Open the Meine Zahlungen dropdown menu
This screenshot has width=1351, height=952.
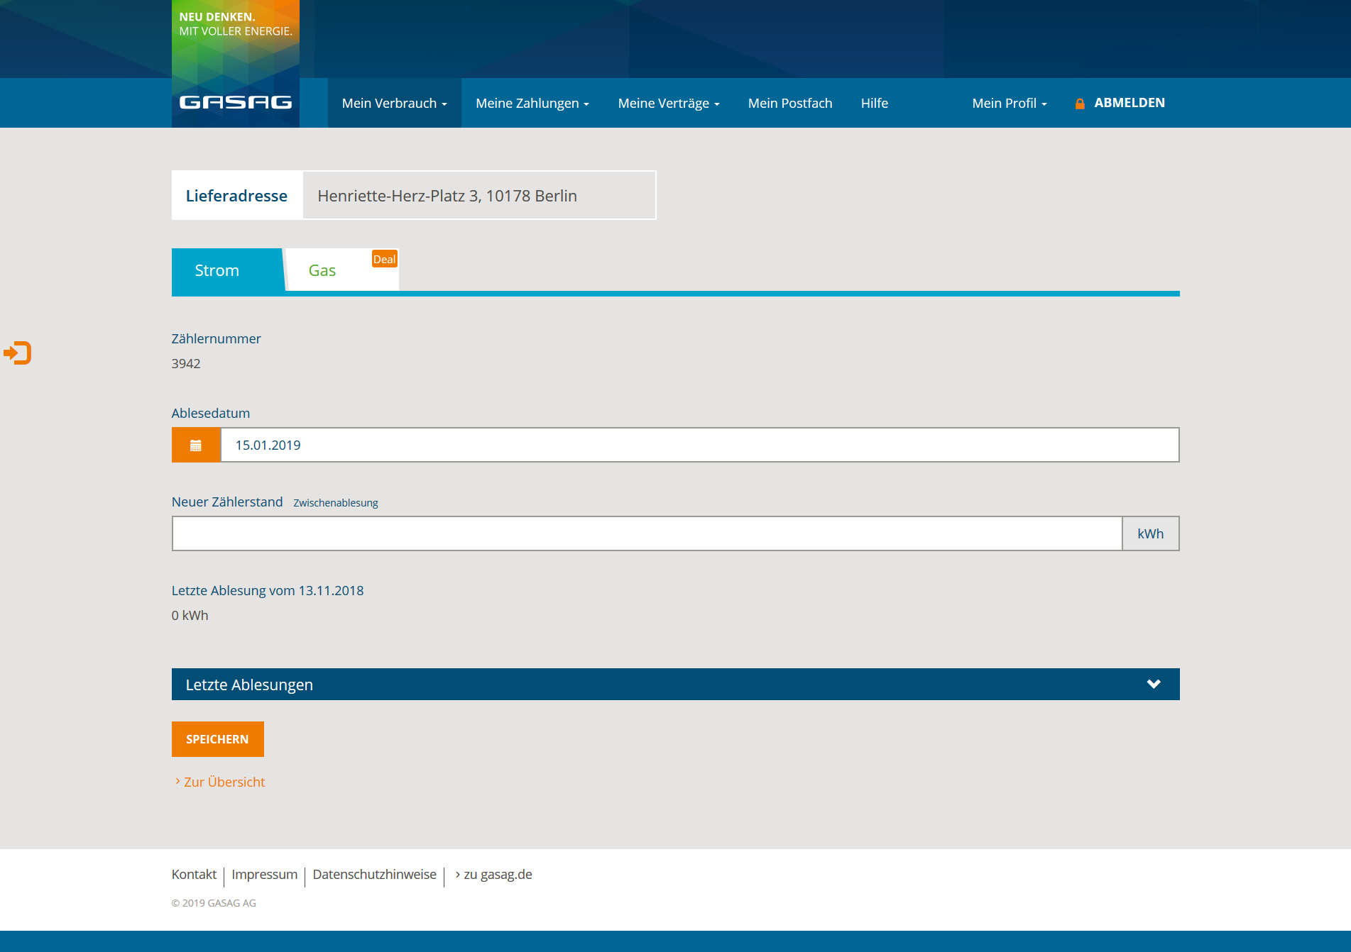point(532,104)
